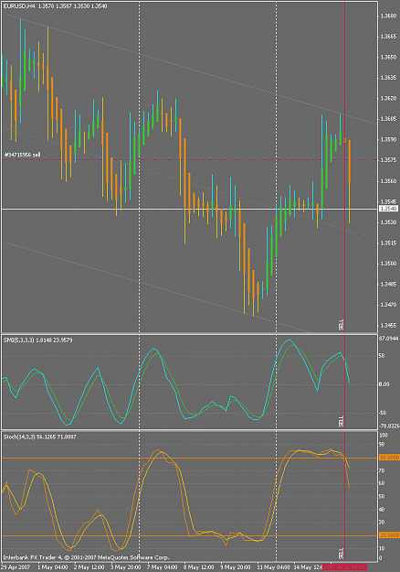The width and height of the screenshot is (400, 572).
Task: Click the 1.3590 price axis label
Action: pos(388,139)
